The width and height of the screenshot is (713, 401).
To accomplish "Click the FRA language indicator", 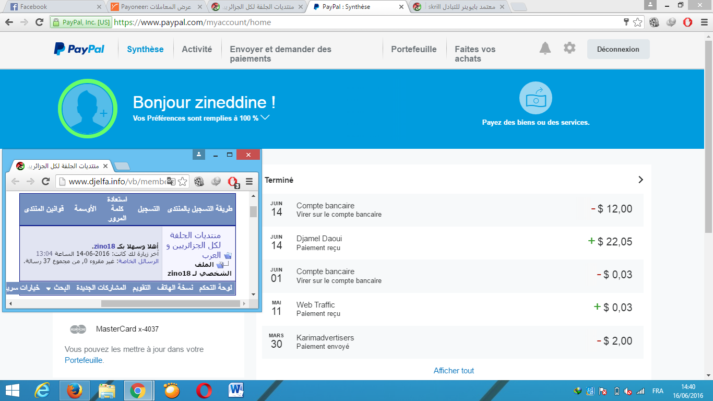I will pos(658,391).
